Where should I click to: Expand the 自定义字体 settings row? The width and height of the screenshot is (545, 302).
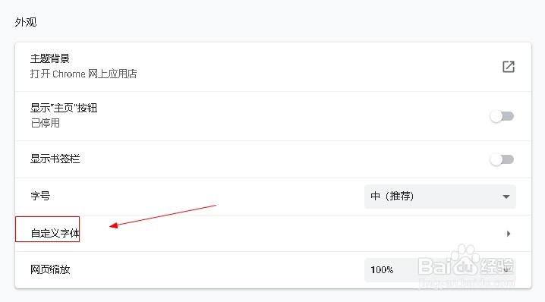coord(273,234)
